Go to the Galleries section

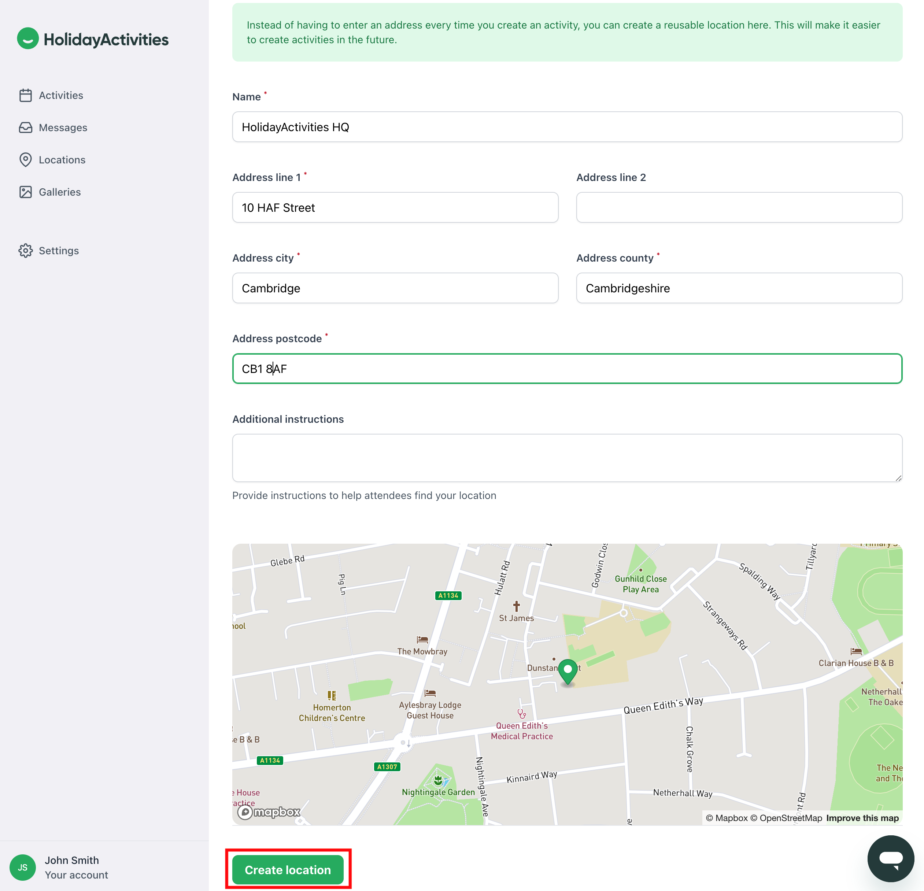[x=59, y=192]
